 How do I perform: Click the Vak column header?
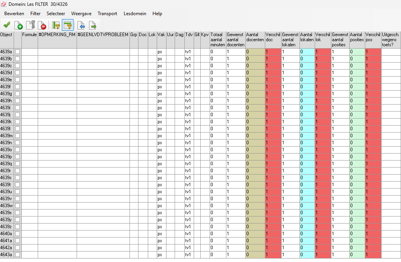[x=161, y=35]
